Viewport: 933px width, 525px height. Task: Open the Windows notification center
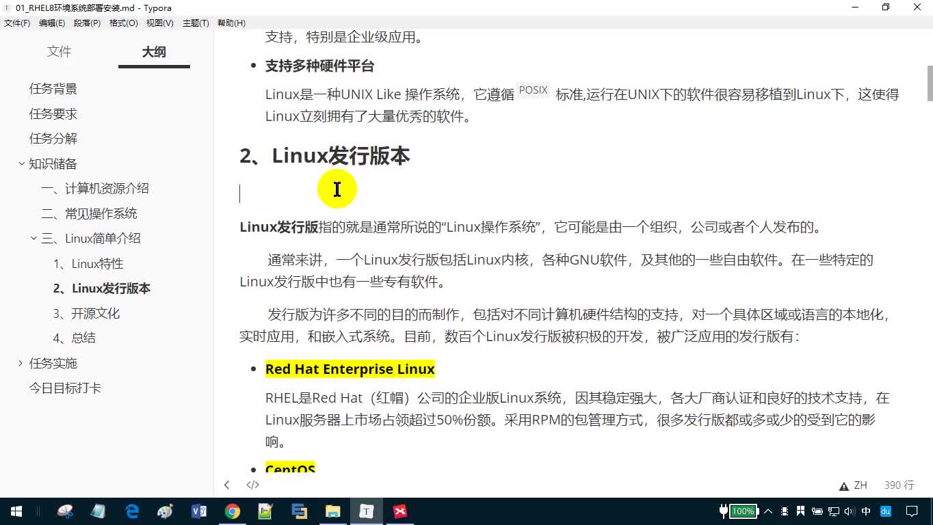coord(912,511)
